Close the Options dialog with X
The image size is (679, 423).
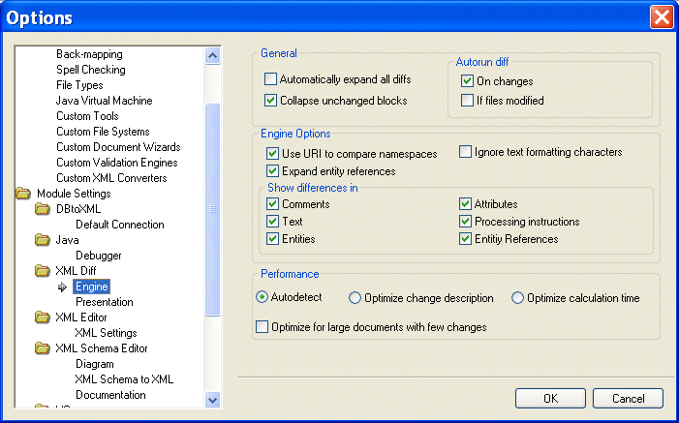pyautogui.click(x=662, y=17)
